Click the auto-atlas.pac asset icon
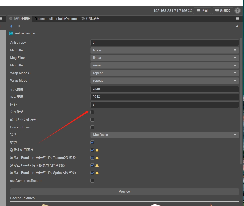The height and width of the screenshot is (206, 244). (11, 33)
